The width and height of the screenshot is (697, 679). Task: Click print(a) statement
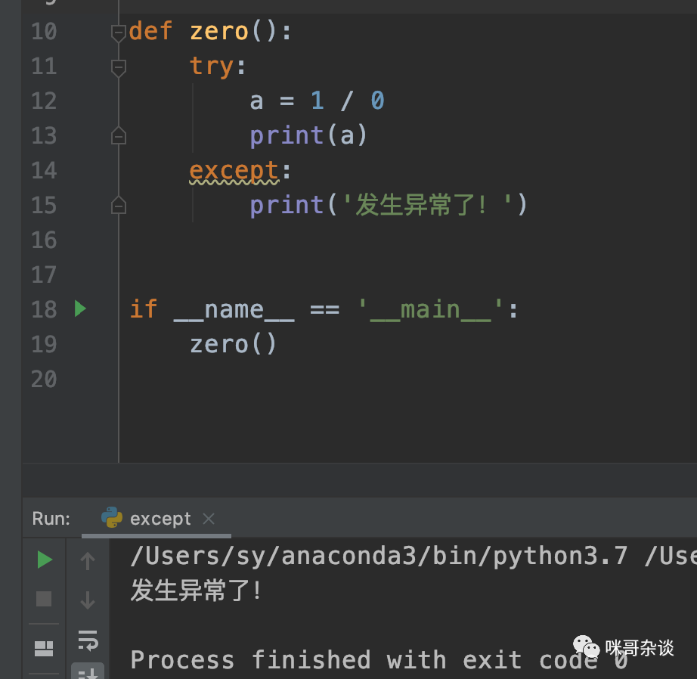pyautogui.click(x=308, y=135)
